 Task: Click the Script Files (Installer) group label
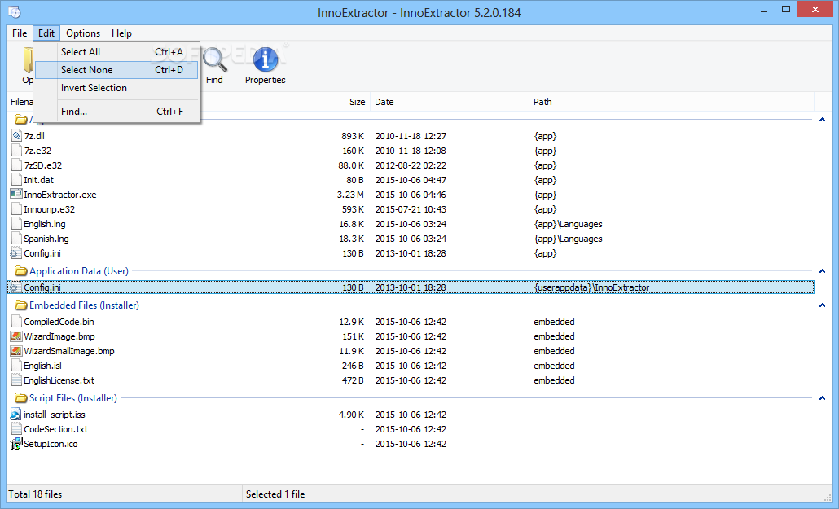click(x=73, y=397)
